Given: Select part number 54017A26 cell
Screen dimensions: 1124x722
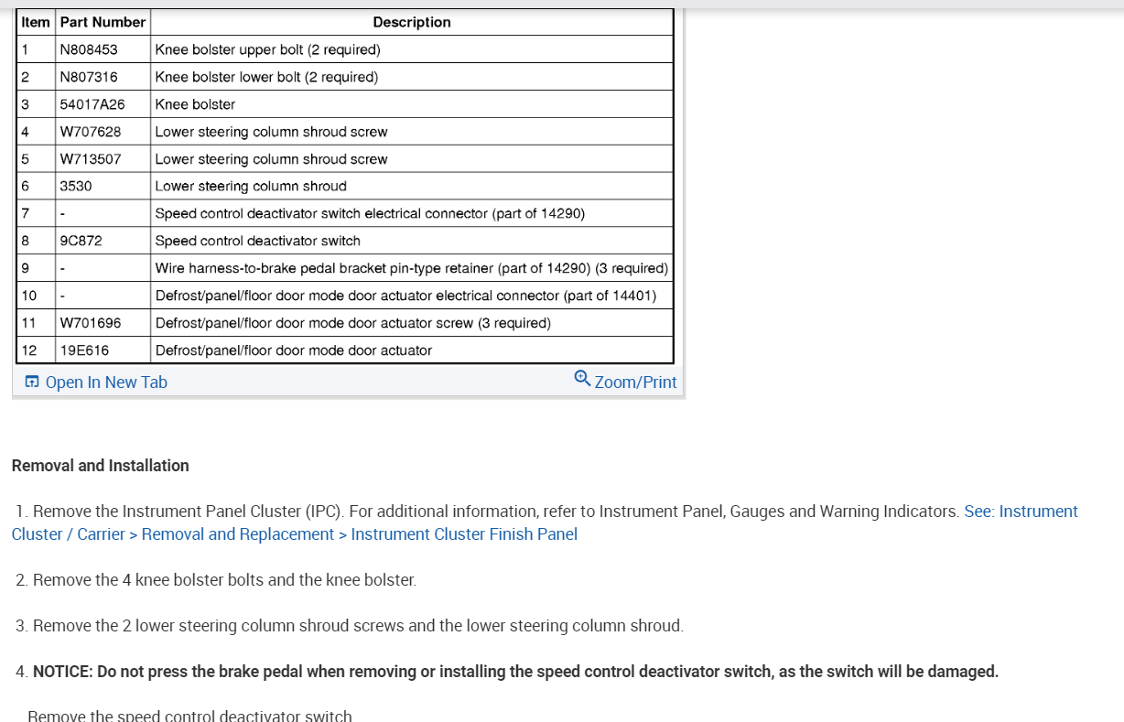Looking at the screenshot, I should point(103,104).
